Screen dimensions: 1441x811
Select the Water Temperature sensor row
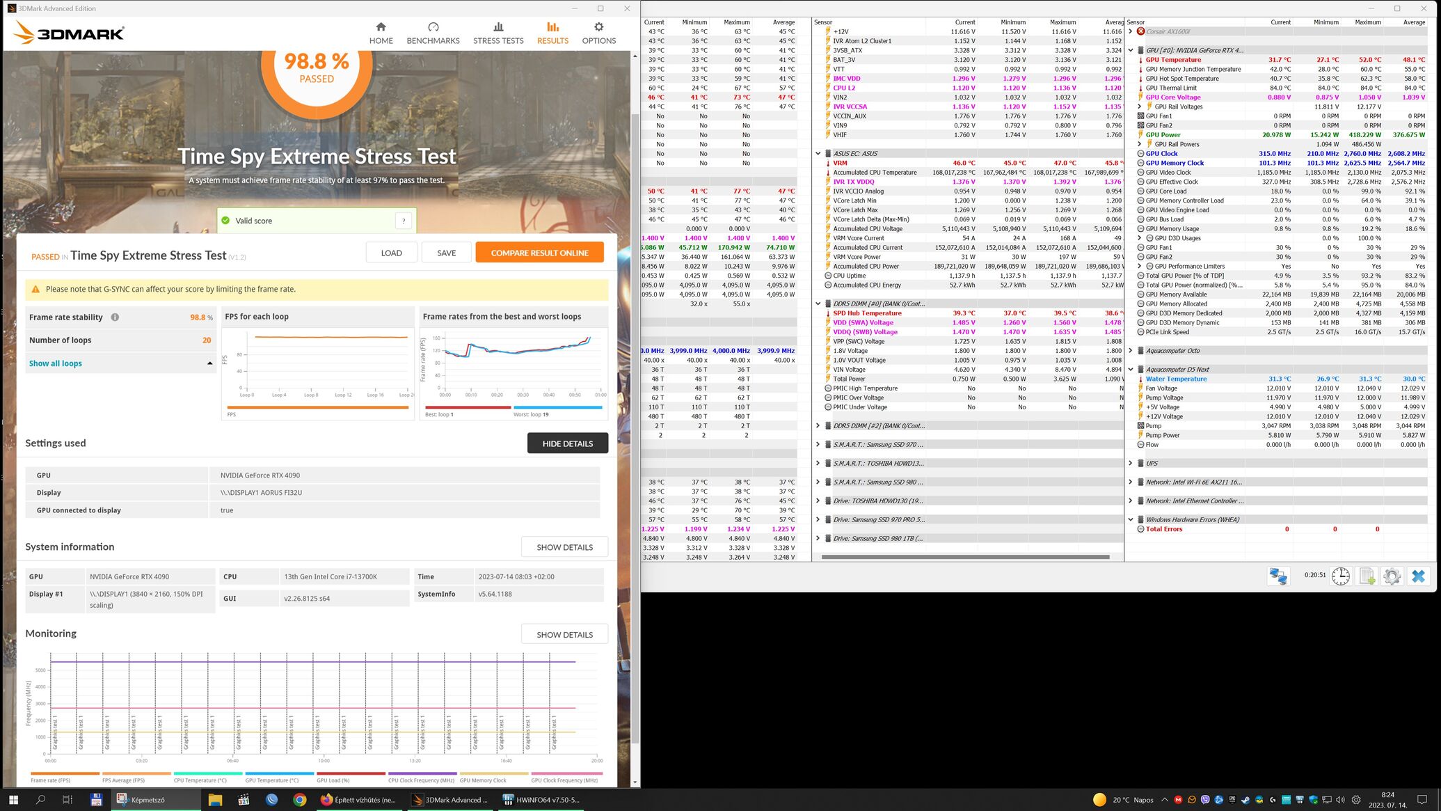[1281, 379]
